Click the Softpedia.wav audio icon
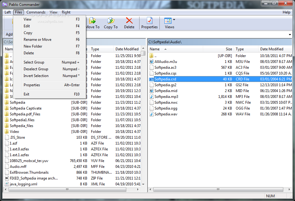 tap(151, 114)
